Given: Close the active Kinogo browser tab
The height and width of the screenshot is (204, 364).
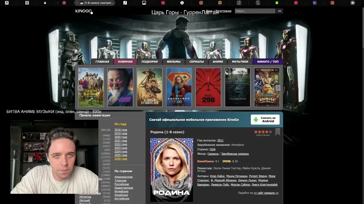Looking at the screenshot, I should pos(77,3).
